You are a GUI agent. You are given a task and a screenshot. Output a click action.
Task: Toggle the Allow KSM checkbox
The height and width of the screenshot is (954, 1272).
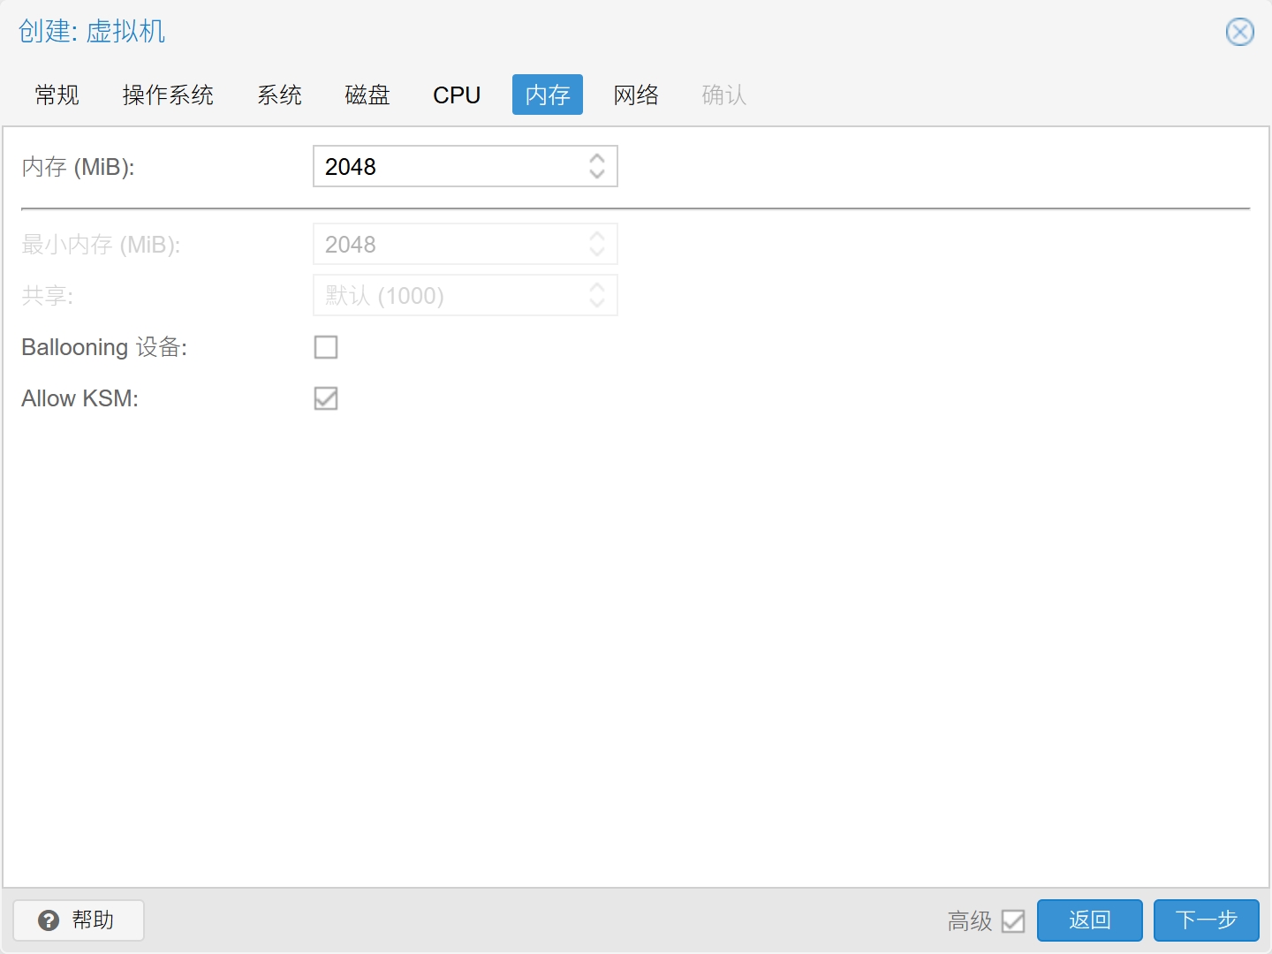[326, 398]
